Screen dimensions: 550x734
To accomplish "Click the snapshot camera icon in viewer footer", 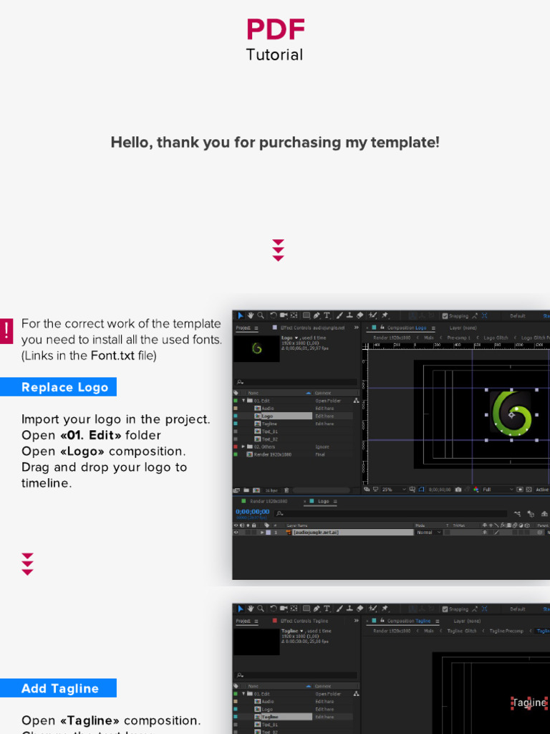I will 458,490.
